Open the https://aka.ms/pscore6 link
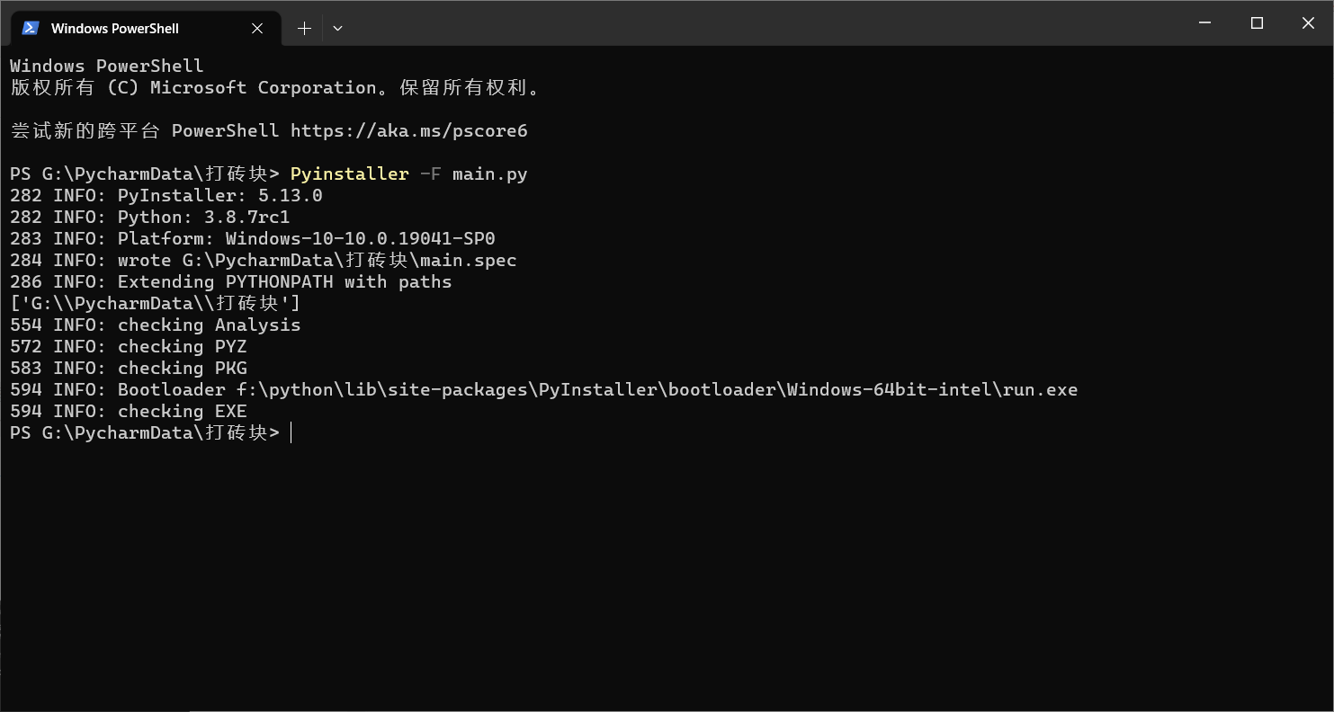This screenshot has width=1334, height=712. coord(408,130)
